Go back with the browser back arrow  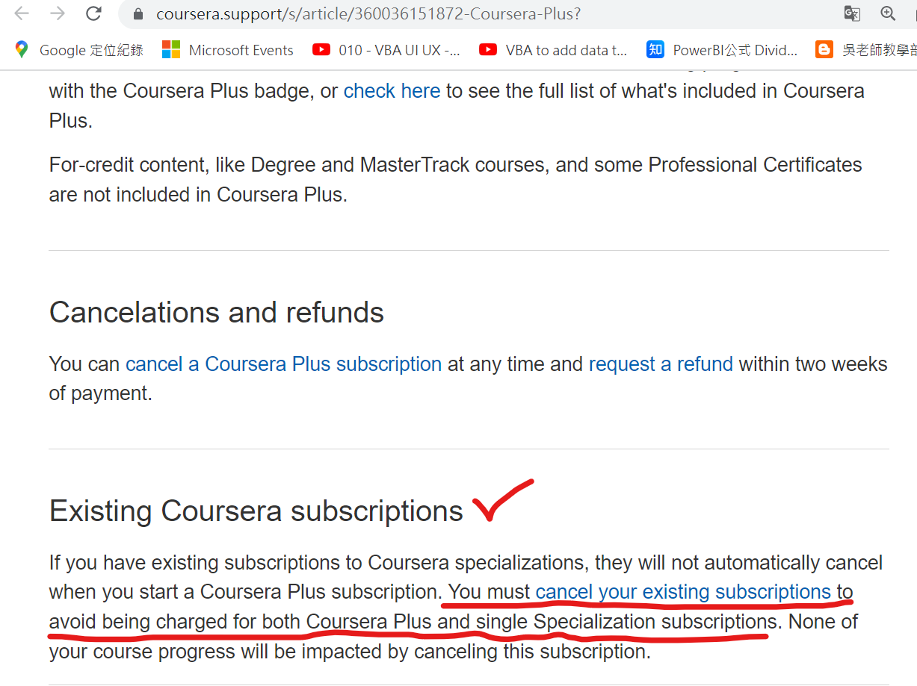(x=22, y=13)
